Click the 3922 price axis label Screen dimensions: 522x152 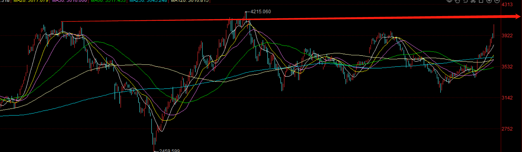click(x=507, y=36)
